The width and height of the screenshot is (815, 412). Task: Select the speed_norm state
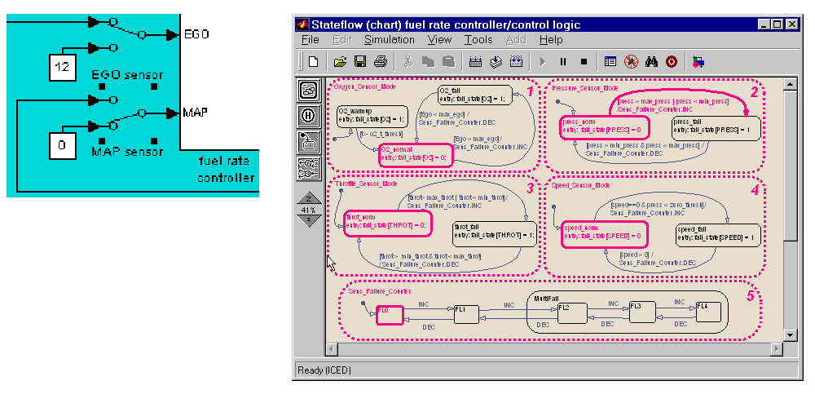(x=605, y=233)
